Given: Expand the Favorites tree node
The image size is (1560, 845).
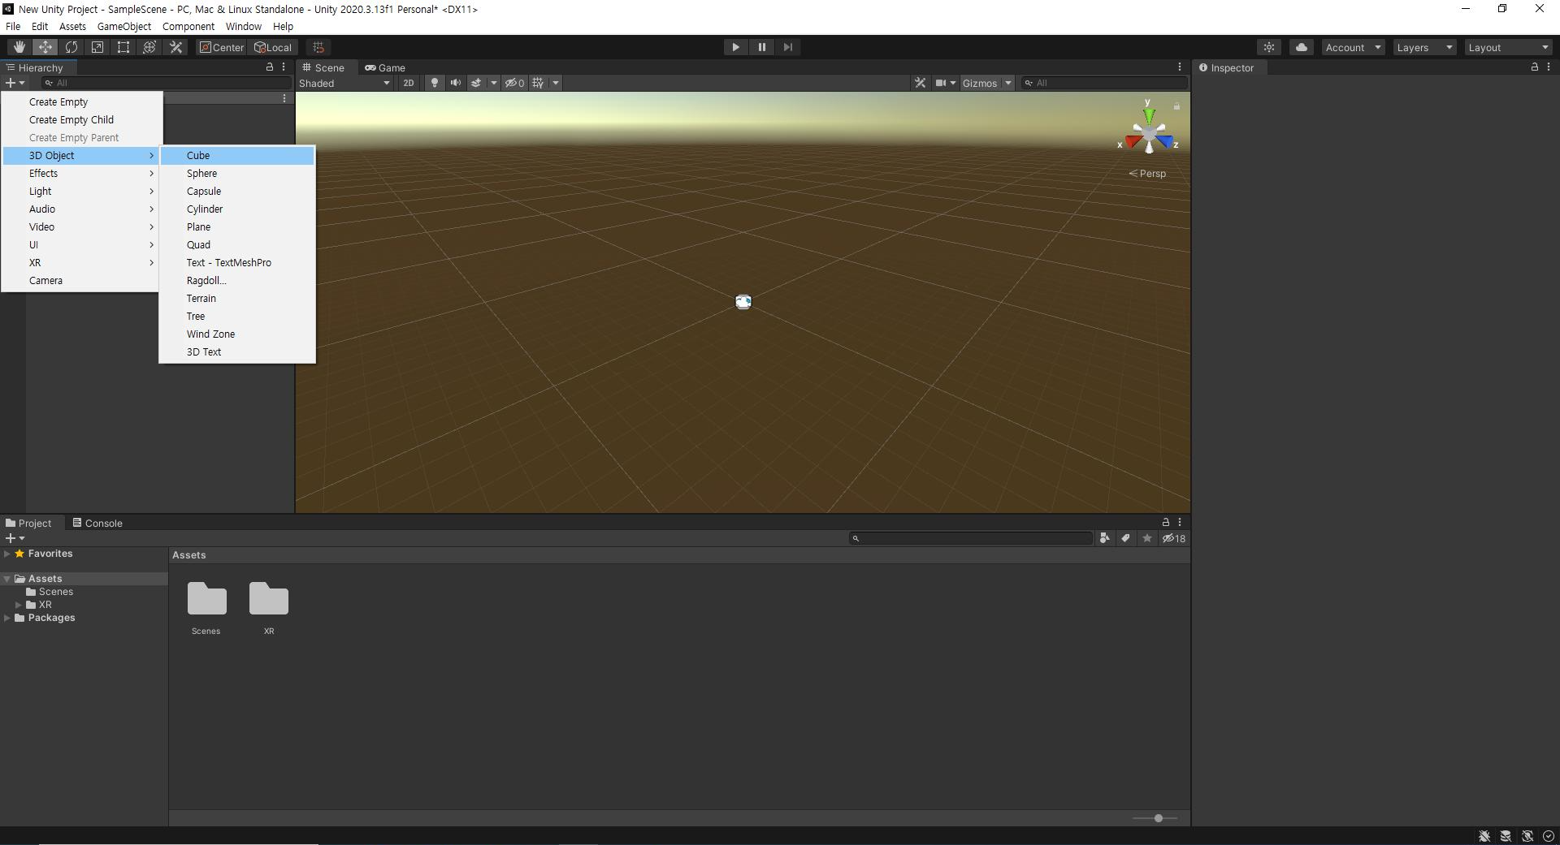Looking at the screenshot, I should [7, 554].
